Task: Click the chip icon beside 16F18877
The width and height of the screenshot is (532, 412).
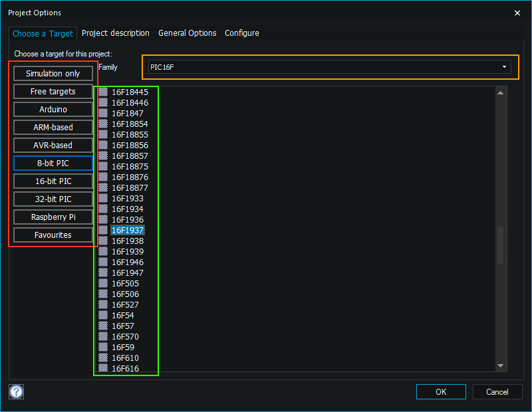Action: click(103, 187)
